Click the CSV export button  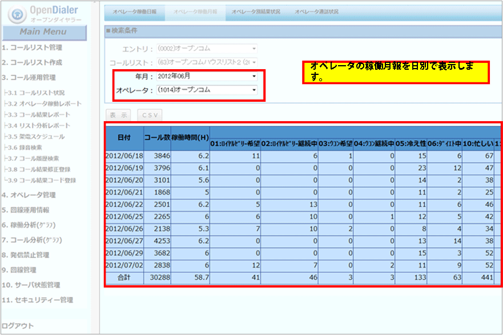(150, 115)
